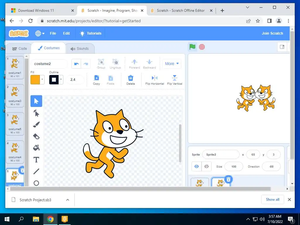Open the language globe dropdown
Screen dimensions: 300x225
pos(40,33)
